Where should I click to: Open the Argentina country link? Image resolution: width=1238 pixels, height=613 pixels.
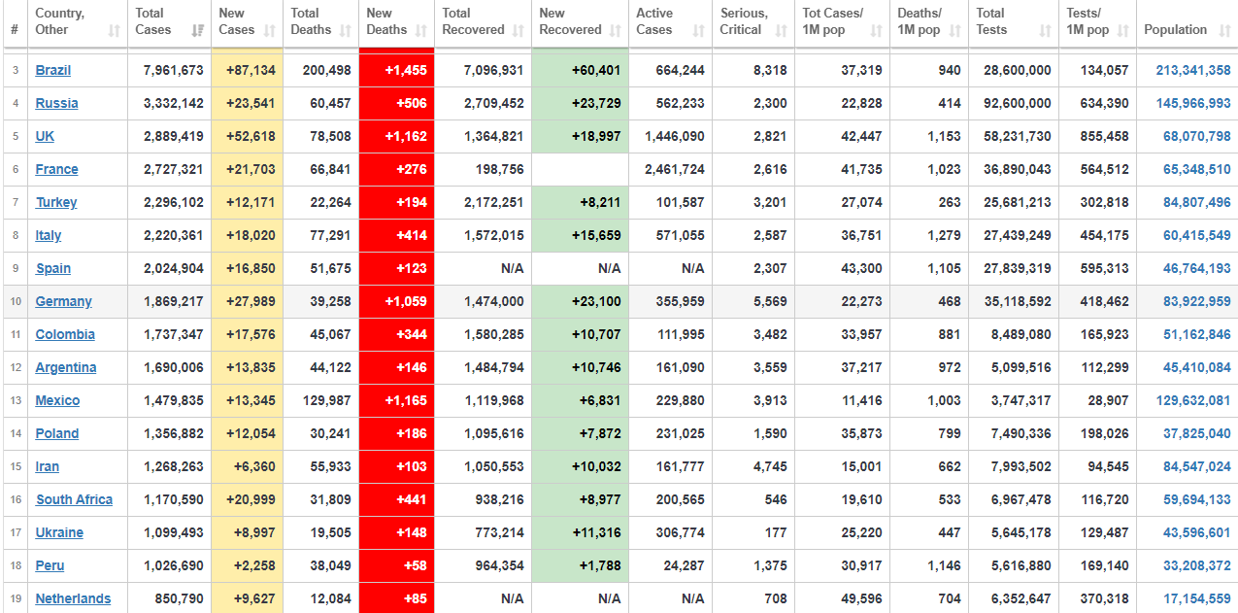66,367
